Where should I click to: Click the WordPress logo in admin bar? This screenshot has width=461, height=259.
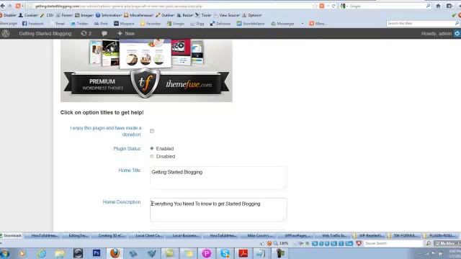6,34
